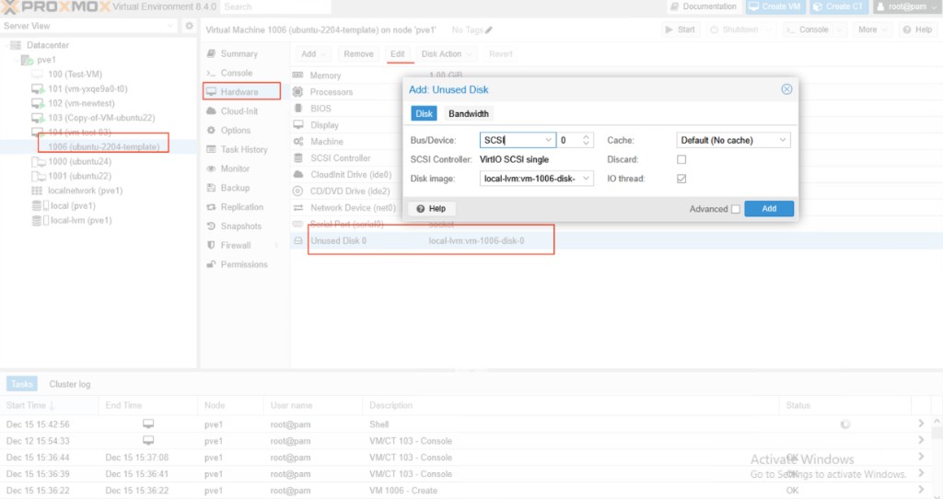Select VM 100 (Test-VM)
Screen dimensions: 943x499
pyautogui.click(x=75, y=74)
